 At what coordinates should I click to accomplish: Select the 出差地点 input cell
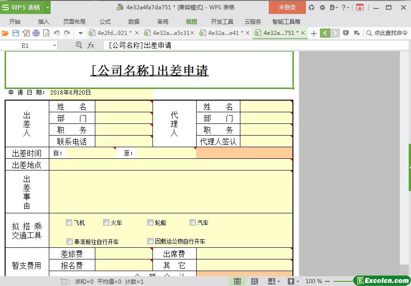click(171, 165)
